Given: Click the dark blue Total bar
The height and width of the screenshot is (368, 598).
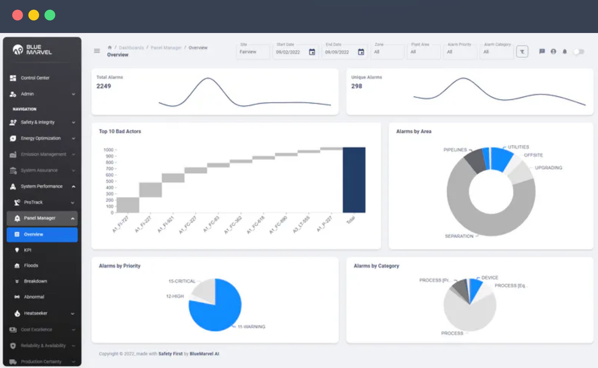Looking at the screenshot, I should 354,180.
